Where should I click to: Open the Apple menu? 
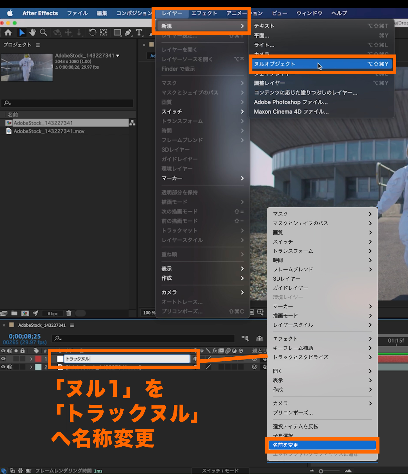tap(10, 13)
